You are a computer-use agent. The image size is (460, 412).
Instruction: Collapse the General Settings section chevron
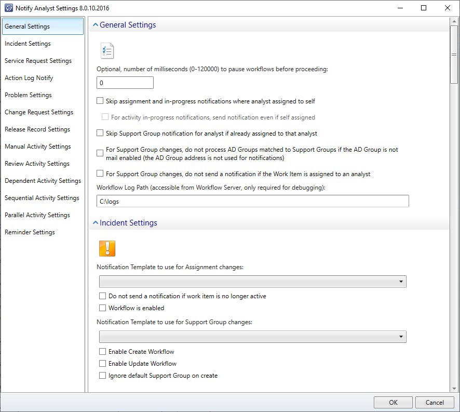pyautogui.click(x=95, y=25)
